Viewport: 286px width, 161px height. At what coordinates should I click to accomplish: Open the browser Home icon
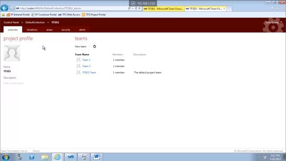(272, 8)
